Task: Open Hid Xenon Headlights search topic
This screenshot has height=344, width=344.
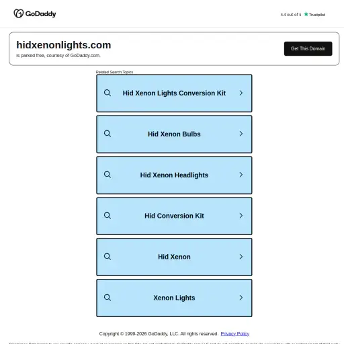Action: (174, 175)
